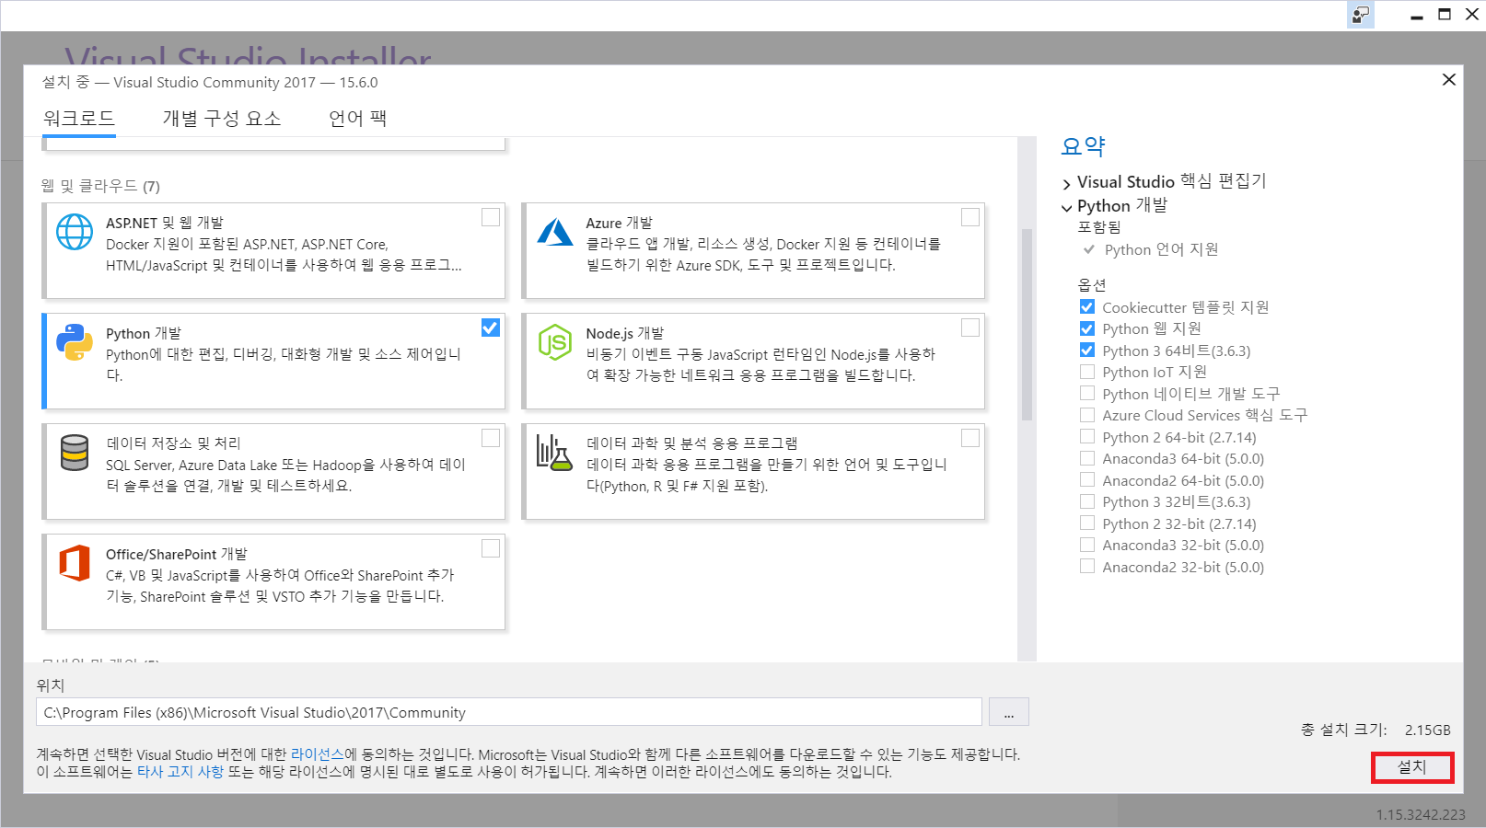
Task: Click the Azure development logo icon
Action: [555, 233]
